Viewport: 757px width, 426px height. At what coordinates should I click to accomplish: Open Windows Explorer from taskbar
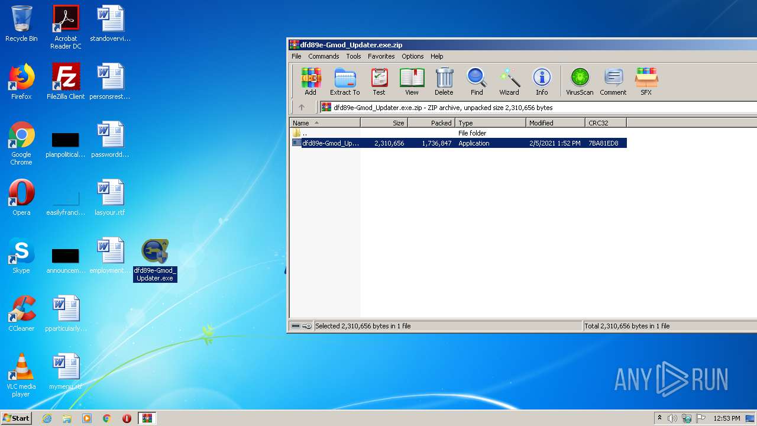tap(67, 418)
